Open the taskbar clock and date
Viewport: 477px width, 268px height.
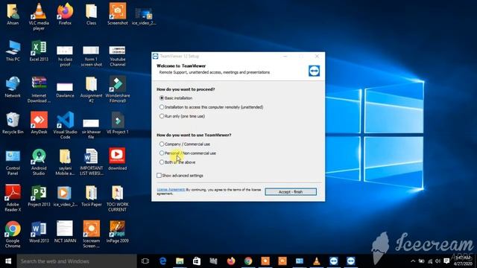[463, 261]
